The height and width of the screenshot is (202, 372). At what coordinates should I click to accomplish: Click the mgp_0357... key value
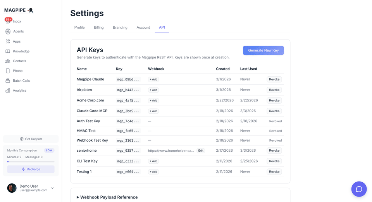[128, 151]
